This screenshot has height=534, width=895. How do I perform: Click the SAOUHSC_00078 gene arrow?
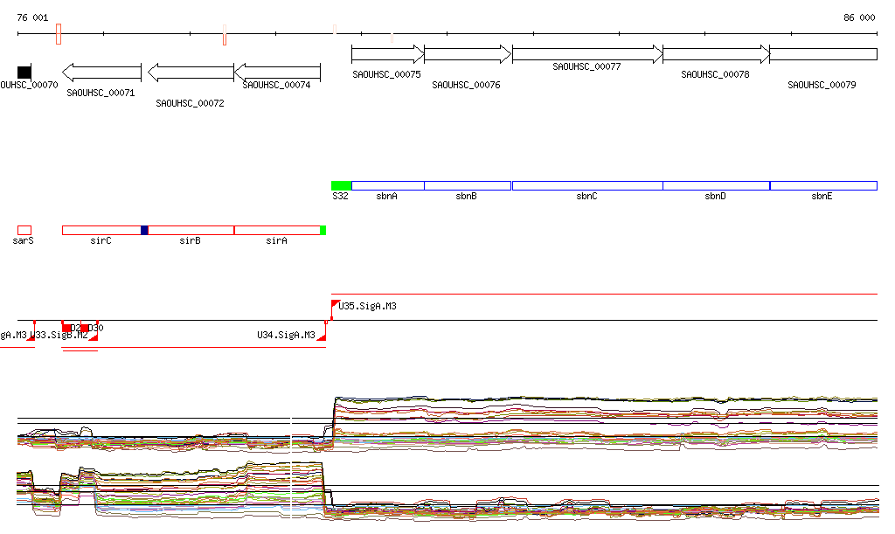(716, 55)
